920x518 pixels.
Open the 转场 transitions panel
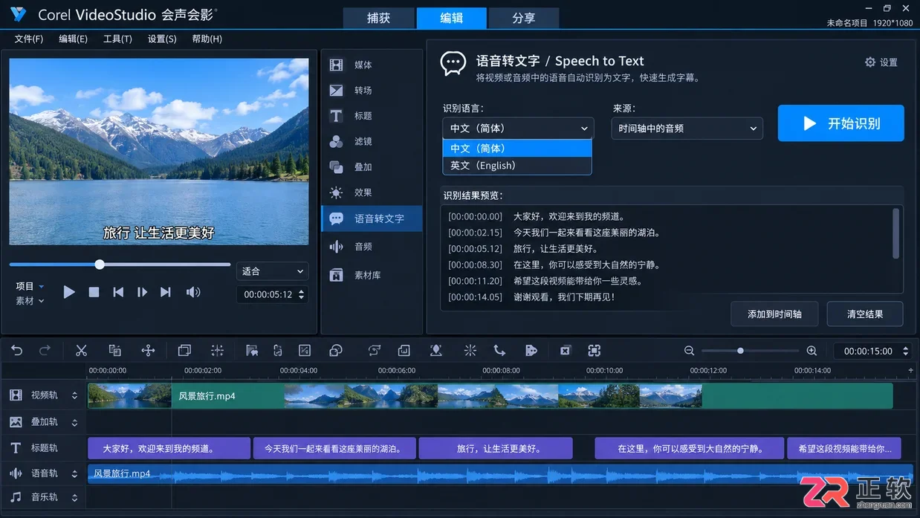(372, 91)
